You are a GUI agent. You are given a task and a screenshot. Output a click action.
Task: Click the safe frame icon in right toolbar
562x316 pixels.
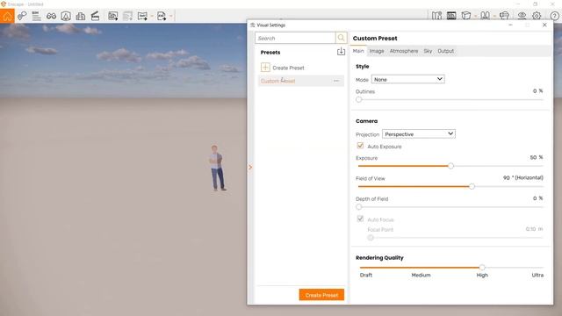click(451, 16)
